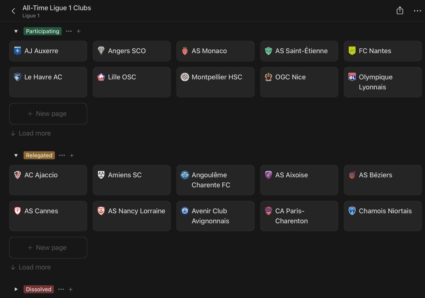
Task: Click the Avenir Club Avignonnais crest icon
Action: [x=185, y=211]
